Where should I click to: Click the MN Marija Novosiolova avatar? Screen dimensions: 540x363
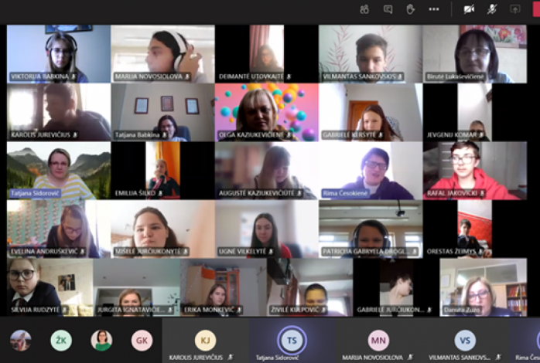pos(378,340)
